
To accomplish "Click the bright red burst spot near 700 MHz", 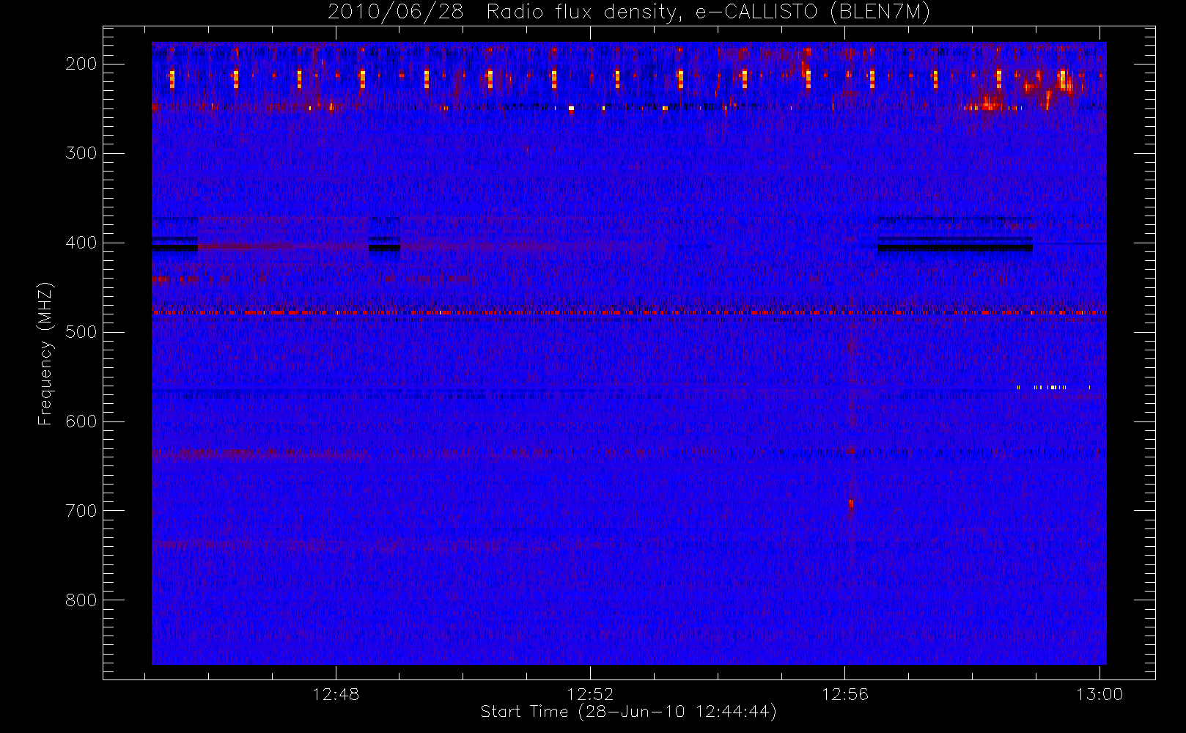I will coord(851,504).
